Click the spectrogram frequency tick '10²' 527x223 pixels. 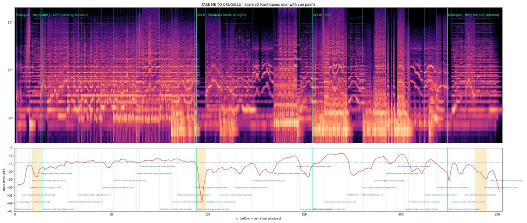click(x=10, y=118)
